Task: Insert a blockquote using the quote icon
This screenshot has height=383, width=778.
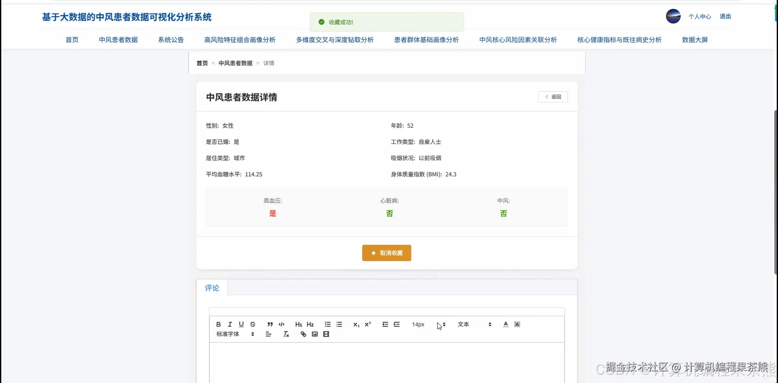Action: [269, 324]
